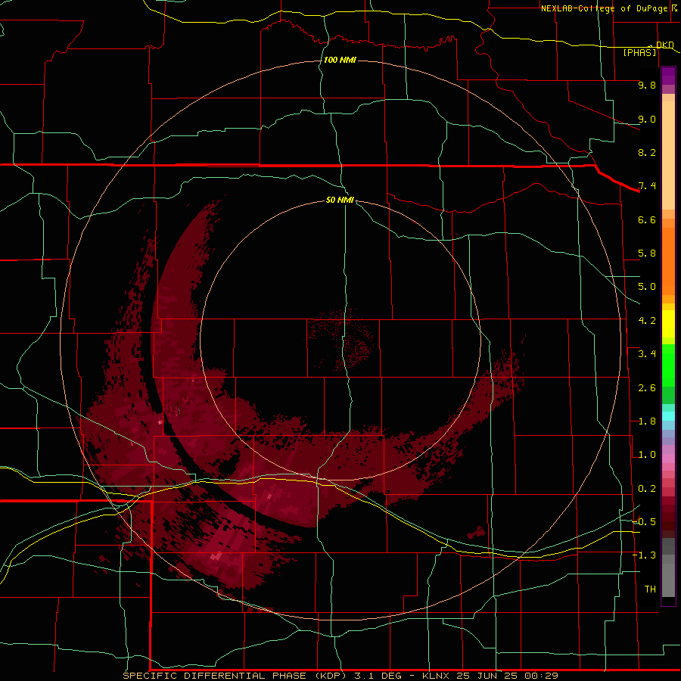Select the 1.0 scale value
The height and width of the screenshot is (681, 681).
pyautogui.click(x=647, y=455)
